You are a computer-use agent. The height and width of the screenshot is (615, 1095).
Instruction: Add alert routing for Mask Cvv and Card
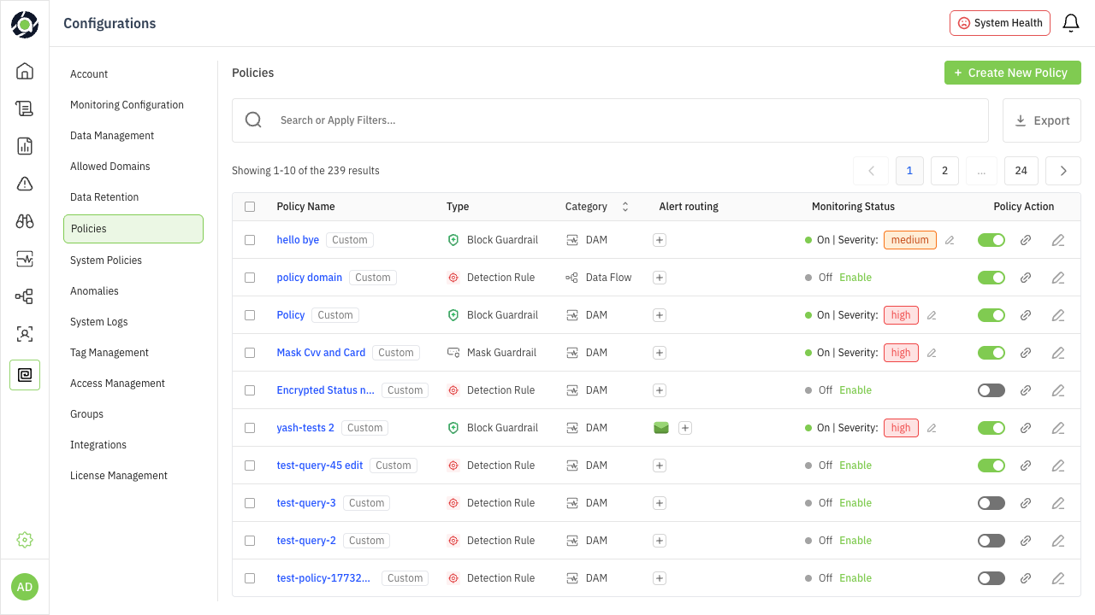(x=660, y=353)
